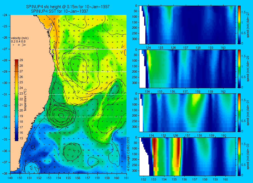Click the -33 latitude label on the map
The height and width of the screenshot is (183, 253).
point(4,117)
